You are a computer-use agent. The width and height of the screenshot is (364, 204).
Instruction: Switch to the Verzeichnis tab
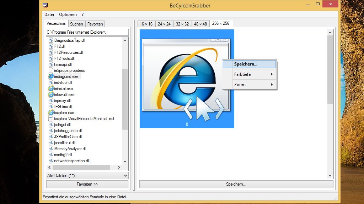pyautogui.click(x=56, y=23)
